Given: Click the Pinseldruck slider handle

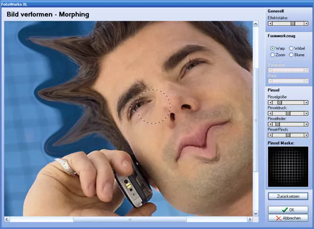Looking at the screenshot, I should pyautogui.click(x=288, y=113).
